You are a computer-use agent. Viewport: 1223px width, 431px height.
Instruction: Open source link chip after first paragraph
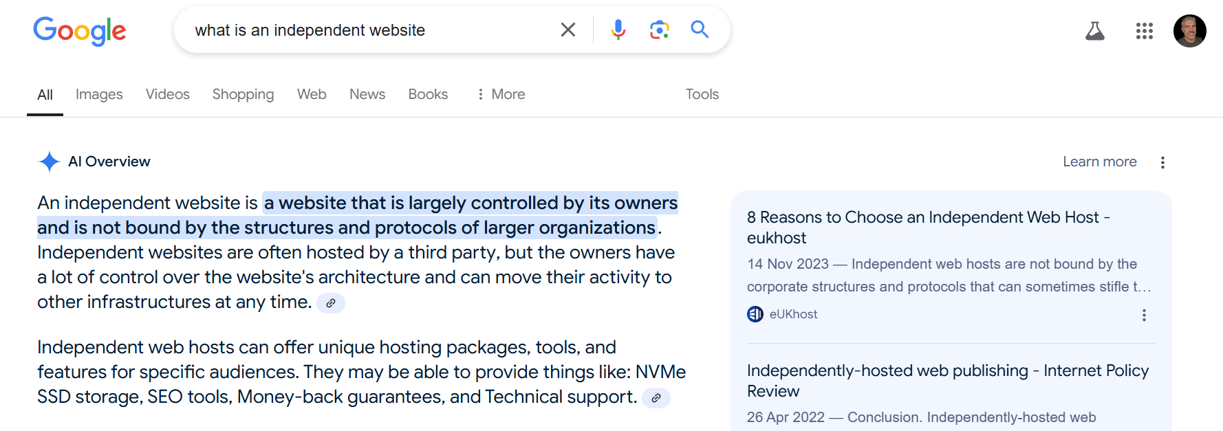[331, 302]
